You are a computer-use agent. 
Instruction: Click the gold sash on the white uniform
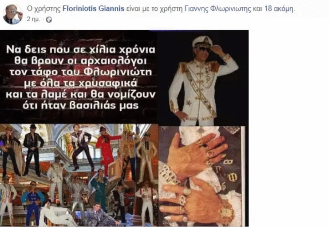tap(200, 89)
